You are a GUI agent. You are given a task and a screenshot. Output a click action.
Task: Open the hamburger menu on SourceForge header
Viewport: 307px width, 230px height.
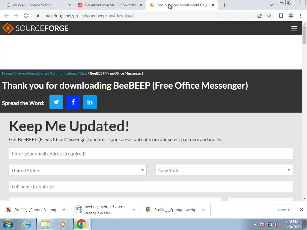click(294, 28)
